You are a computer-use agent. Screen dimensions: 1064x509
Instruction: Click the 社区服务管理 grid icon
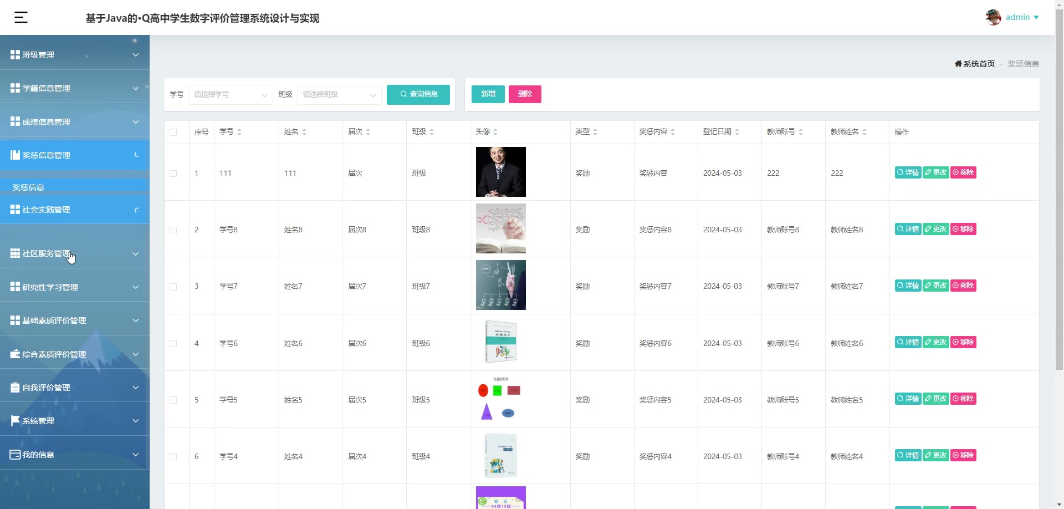(15, 253)
